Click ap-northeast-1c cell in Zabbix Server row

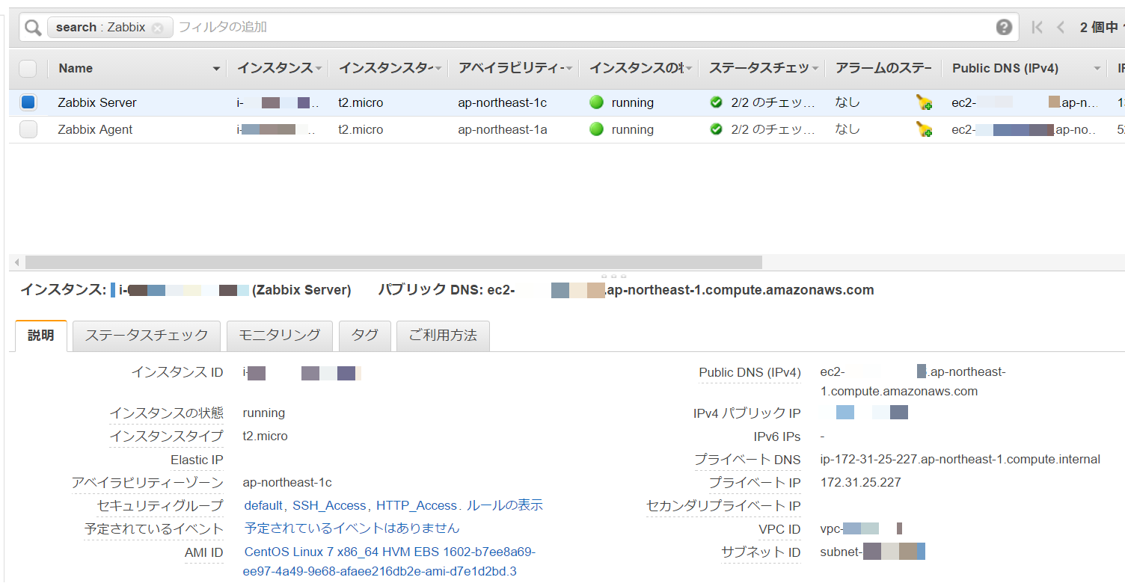coord(503,103)
